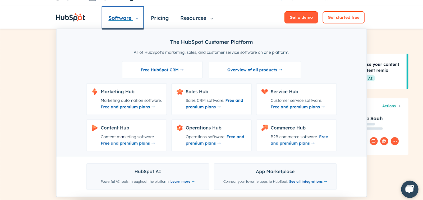This screenshot has width=423, height=200.
Task: Click the Actions link in background card
Action: coord(389,106)
